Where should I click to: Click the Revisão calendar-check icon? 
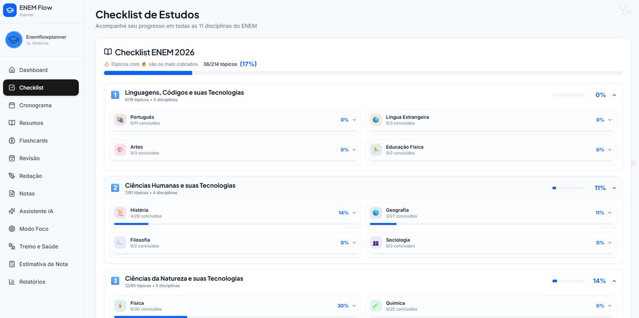pos(12,158)
